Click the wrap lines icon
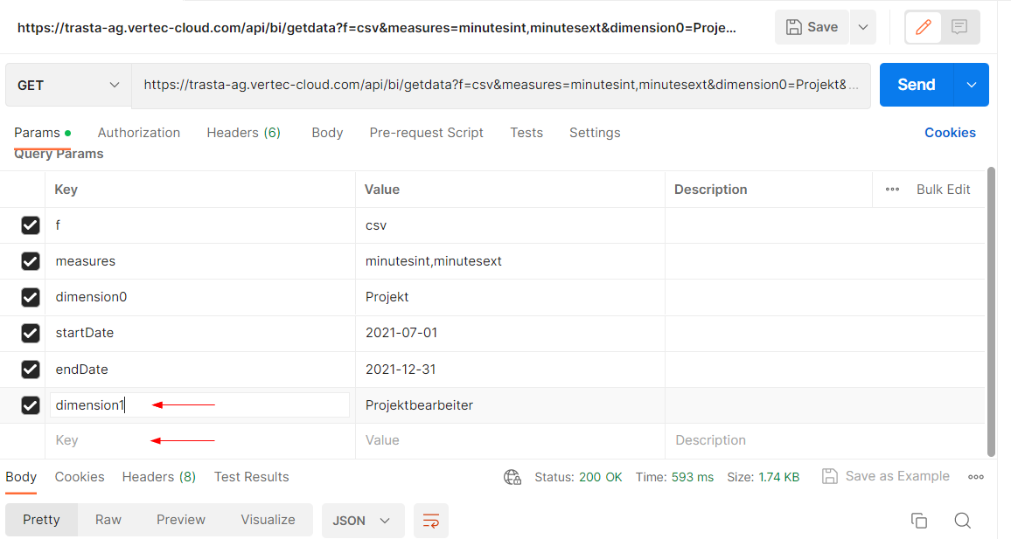 pyautogui.click(x=430, y=521)
